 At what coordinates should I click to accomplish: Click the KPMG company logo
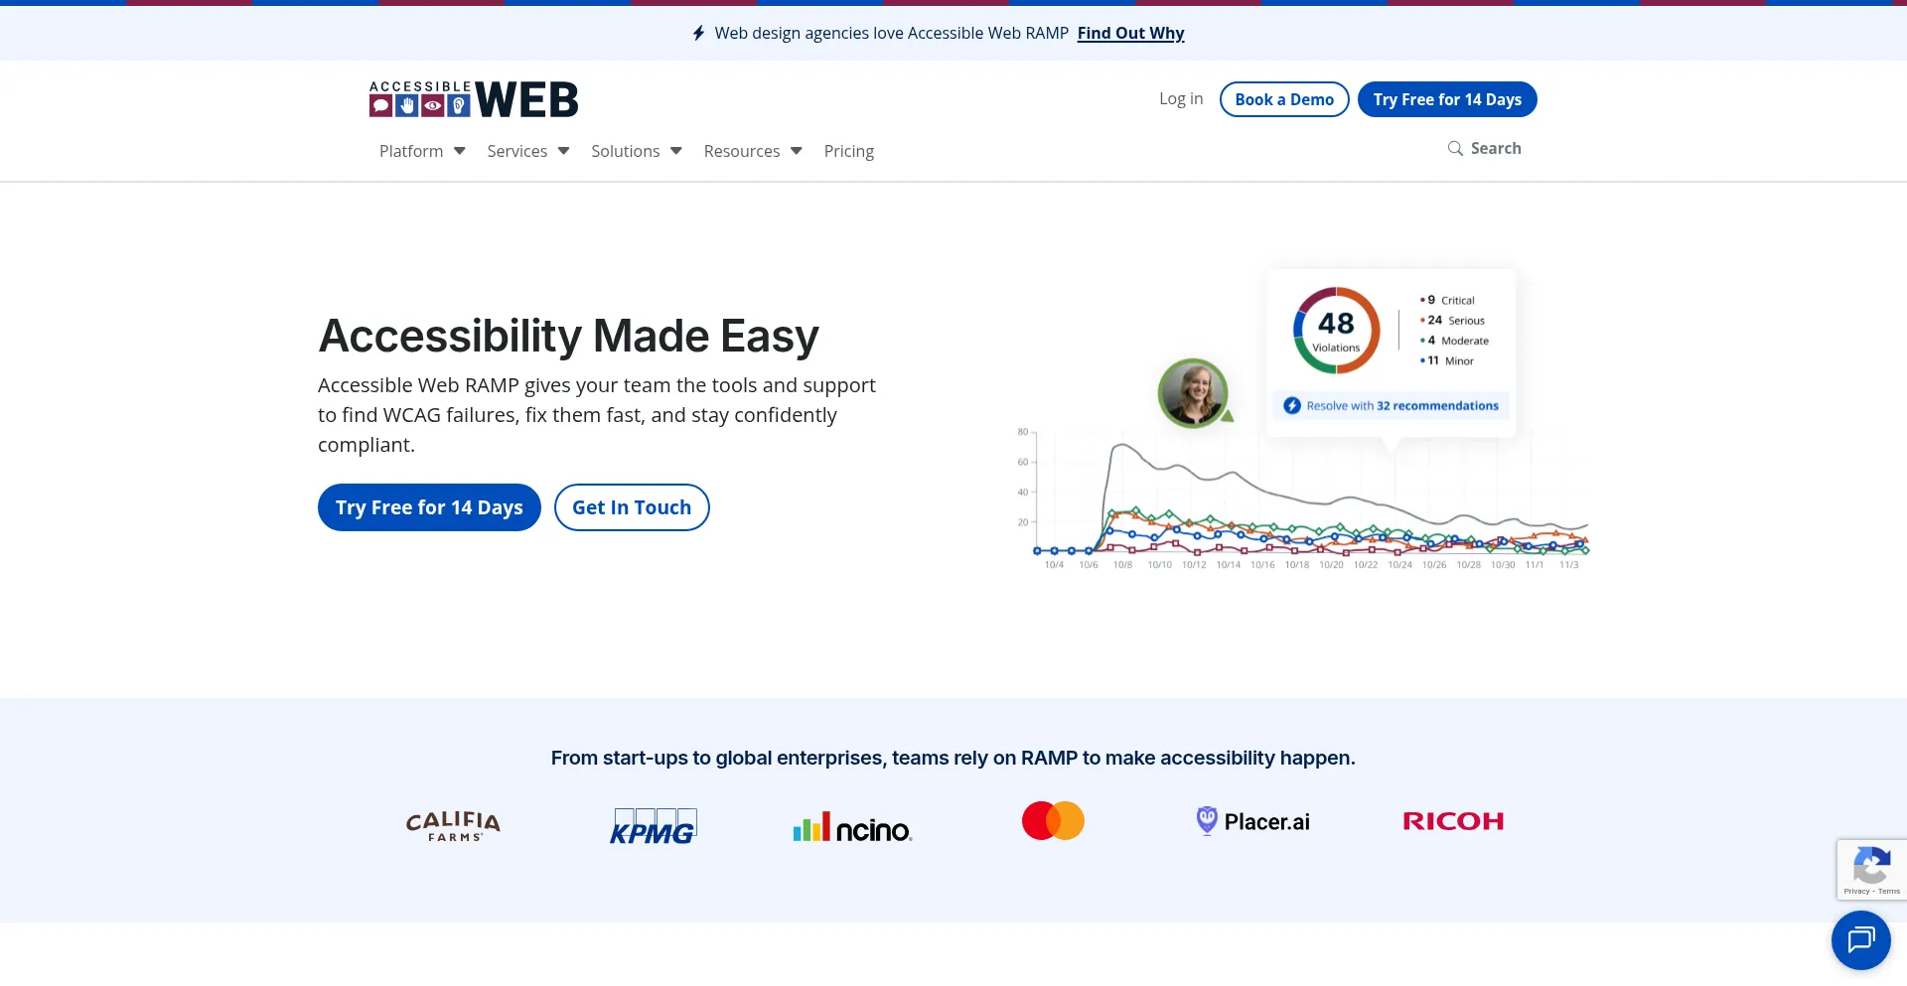point(653,825)
